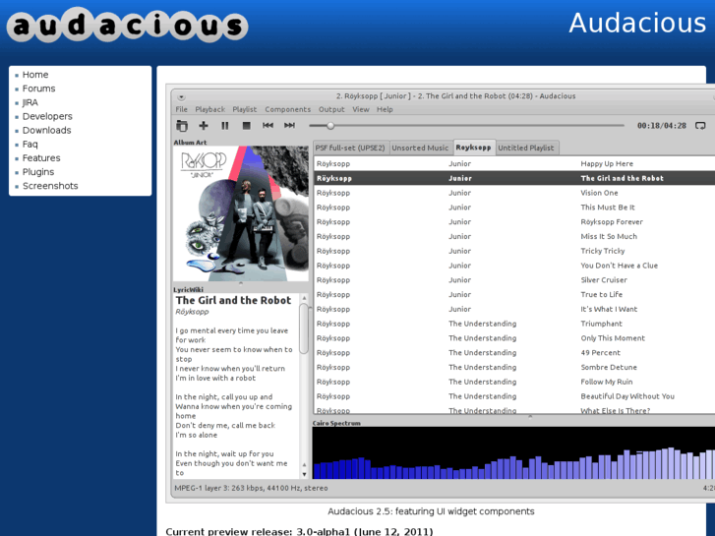Open the Playback menu
The image size is (715, 536).
coord(210,109)
